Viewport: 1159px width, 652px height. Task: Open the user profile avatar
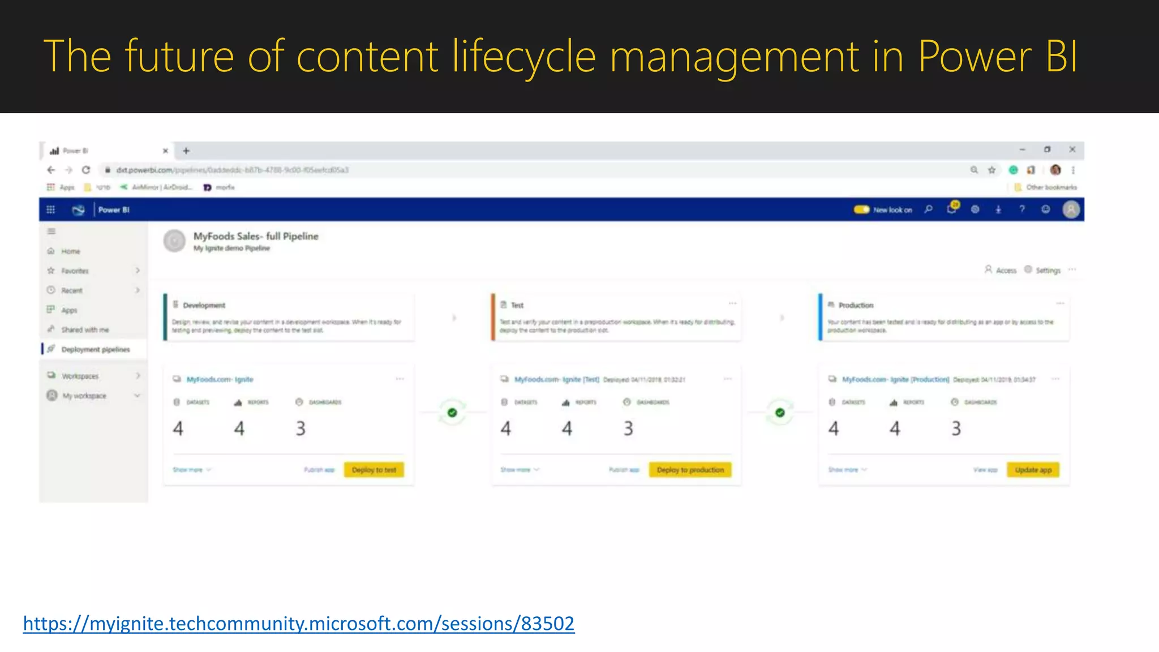click(x=1071, y=209)
